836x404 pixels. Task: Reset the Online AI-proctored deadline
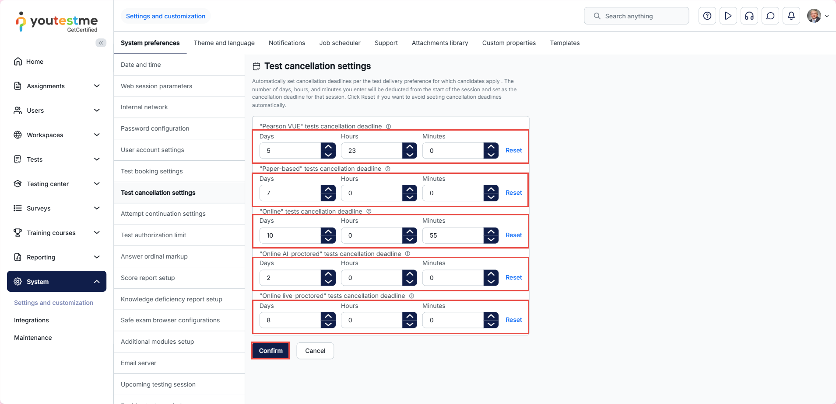(513, 278)
